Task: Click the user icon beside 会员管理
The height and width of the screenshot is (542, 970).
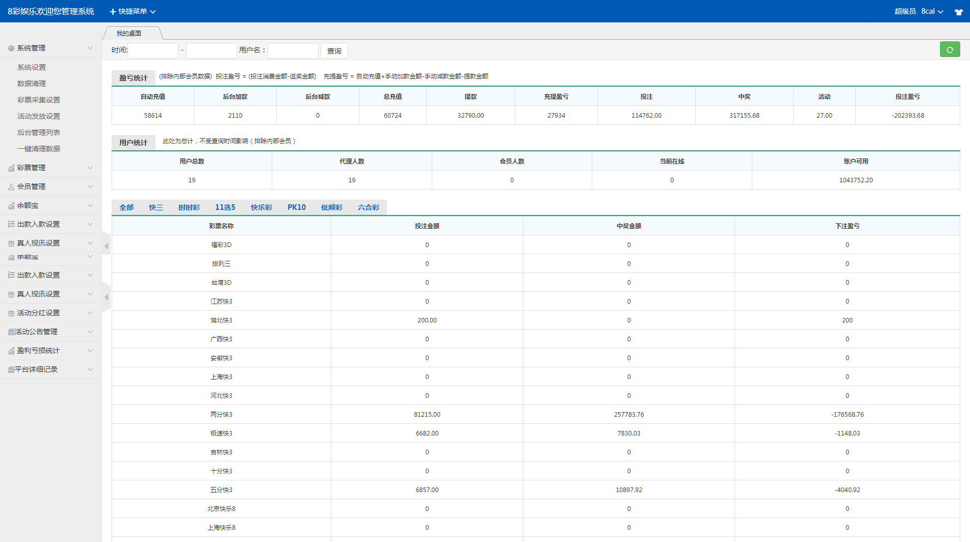Action: click(x=11, y=187)
